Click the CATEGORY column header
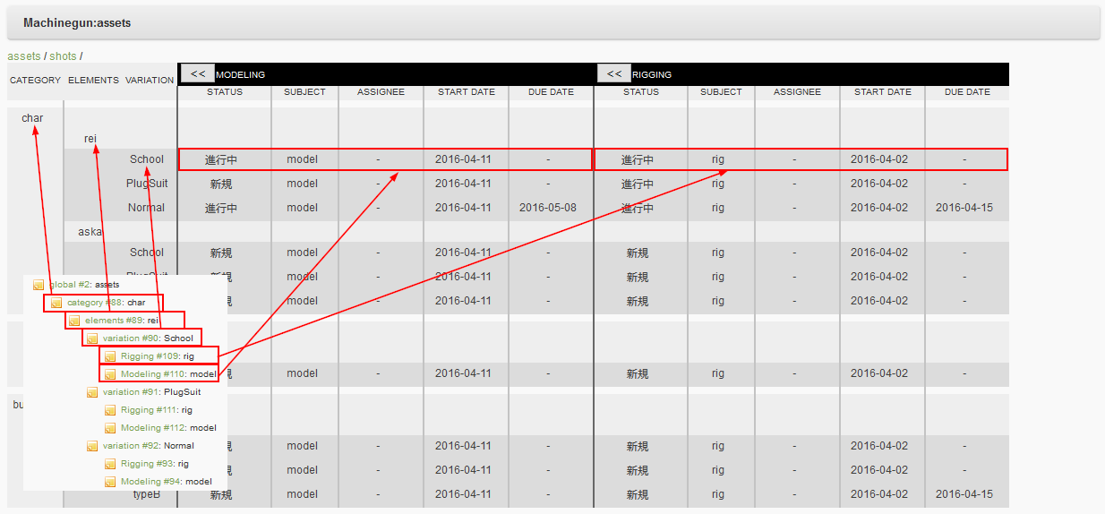This screenshot has width=1105, height=514. (x=35, y=80)
